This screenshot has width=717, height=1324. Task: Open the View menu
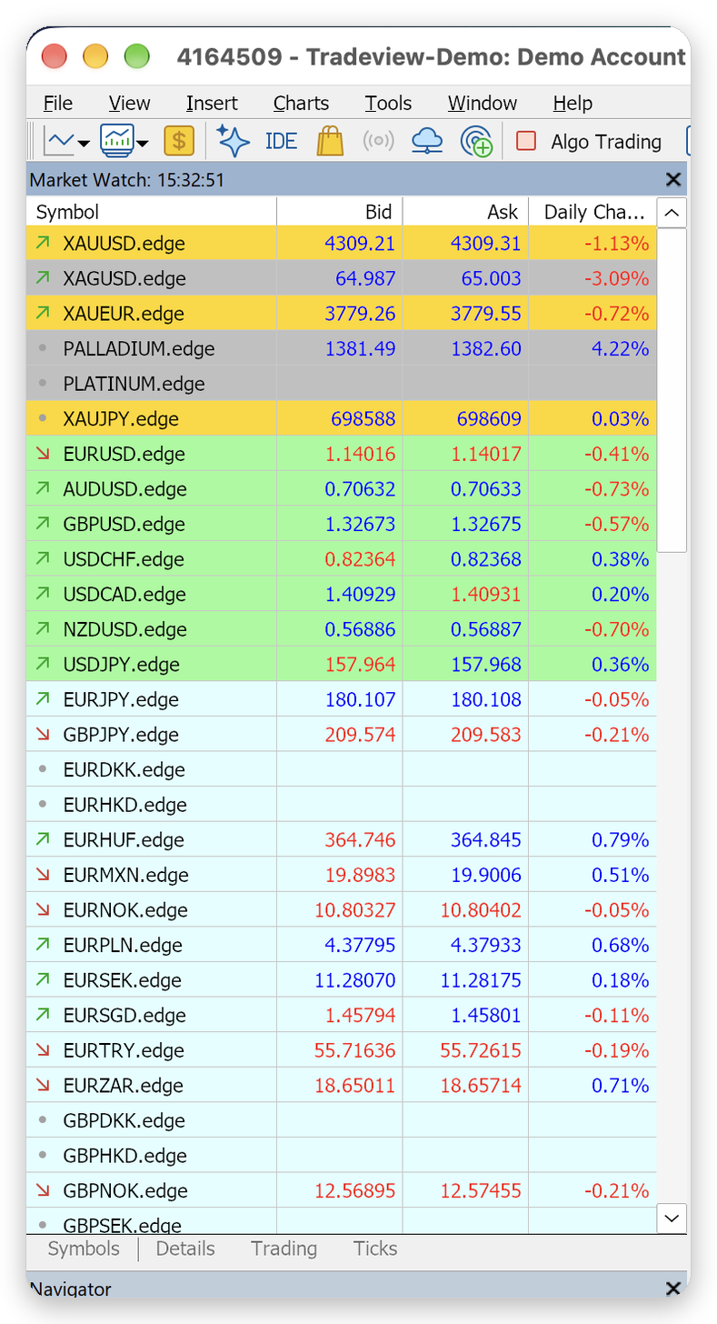pos(129,103)
